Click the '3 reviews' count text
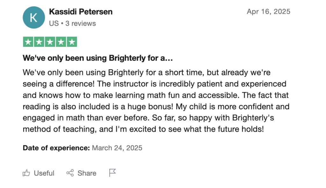326x188 pixels. (81, 23)
